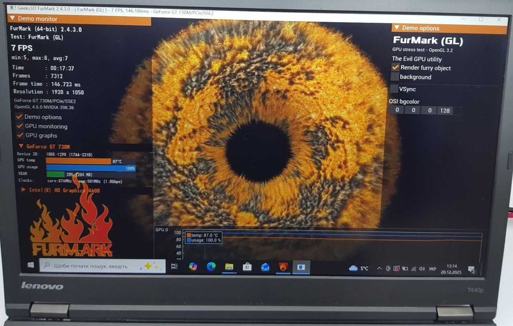Open Task View in the taskbar
The height and width of the screenshot is (326, 513).
click(x=174, y=266)
